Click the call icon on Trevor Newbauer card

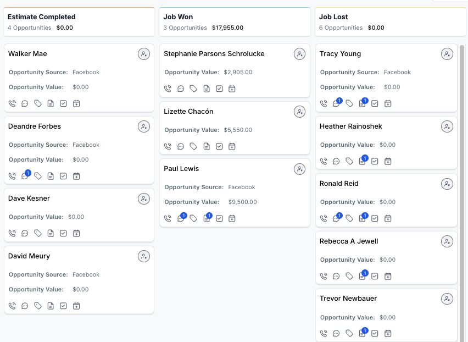coord(324,333)
